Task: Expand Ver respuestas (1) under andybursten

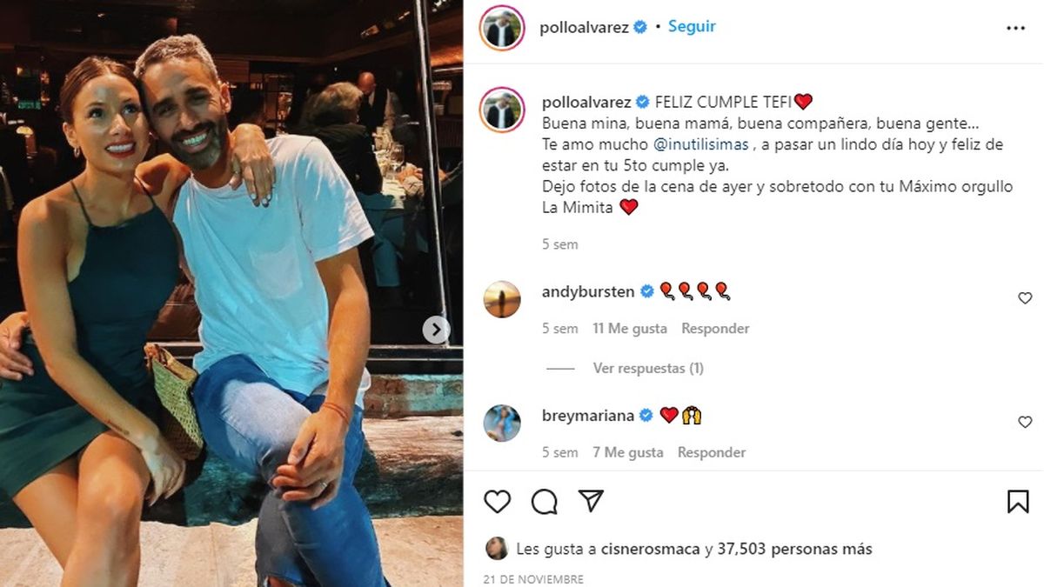Action: pyautogui.click(x=648, y=368)
